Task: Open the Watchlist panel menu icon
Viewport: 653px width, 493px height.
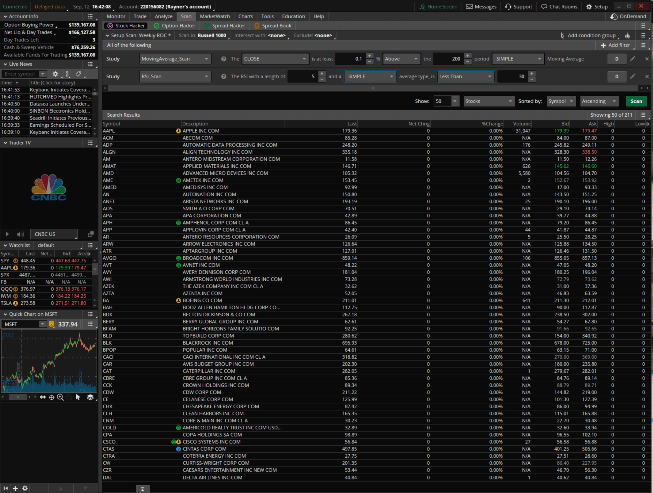Action: pos(90,245)
